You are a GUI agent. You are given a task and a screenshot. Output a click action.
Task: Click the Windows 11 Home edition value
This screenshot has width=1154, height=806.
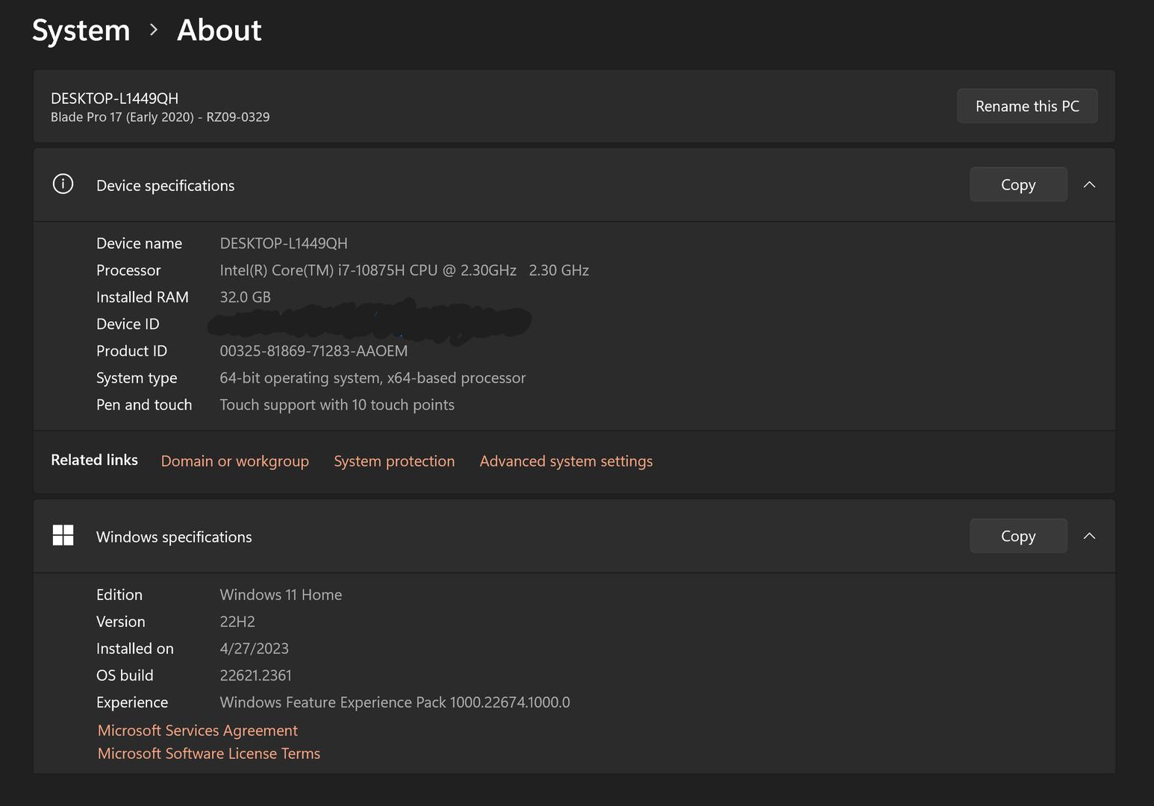281,595
